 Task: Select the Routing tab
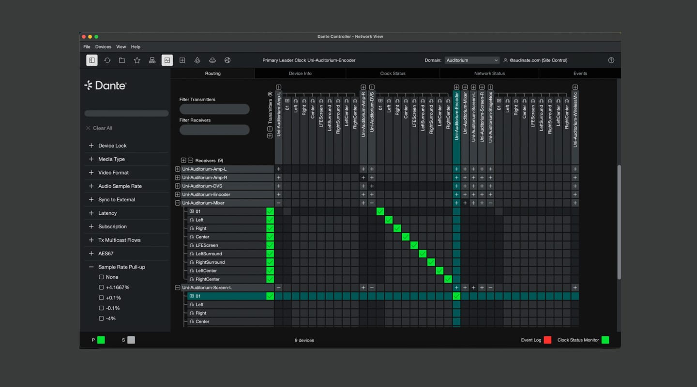pyautogui.click(x=212, y=74)
